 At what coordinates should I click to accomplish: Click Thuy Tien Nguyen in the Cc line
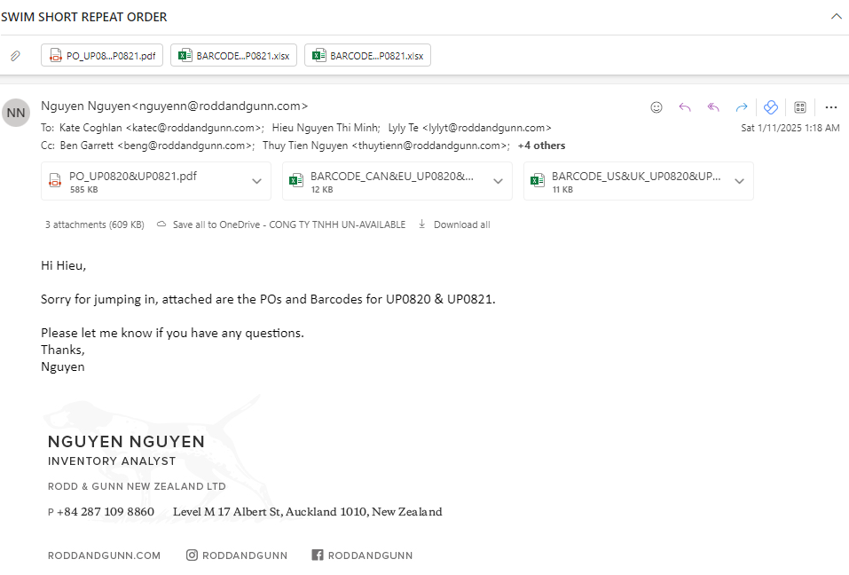pos(385,146)
